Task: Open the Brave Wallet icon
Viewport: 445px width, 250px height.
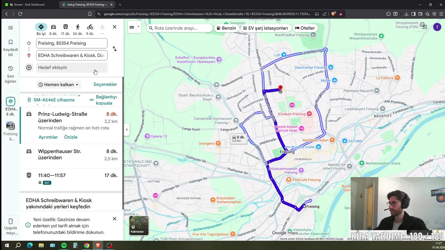Action: pos(420,14)
